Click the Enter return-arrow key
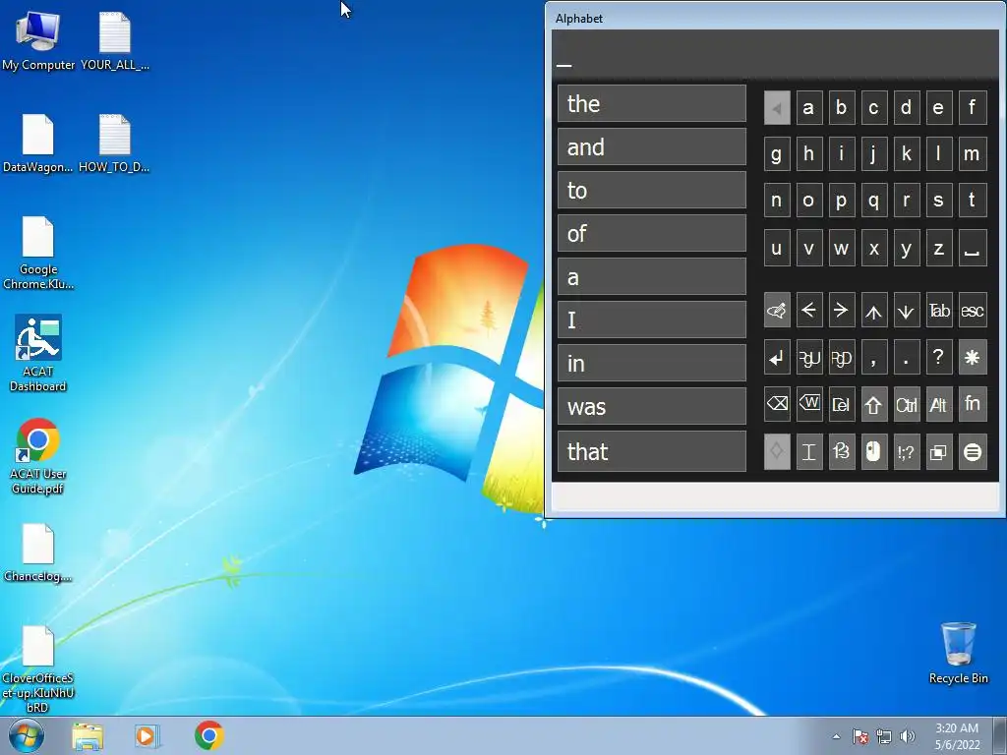This screenshot has height=755, width=1007. click(x=777, y=358)
